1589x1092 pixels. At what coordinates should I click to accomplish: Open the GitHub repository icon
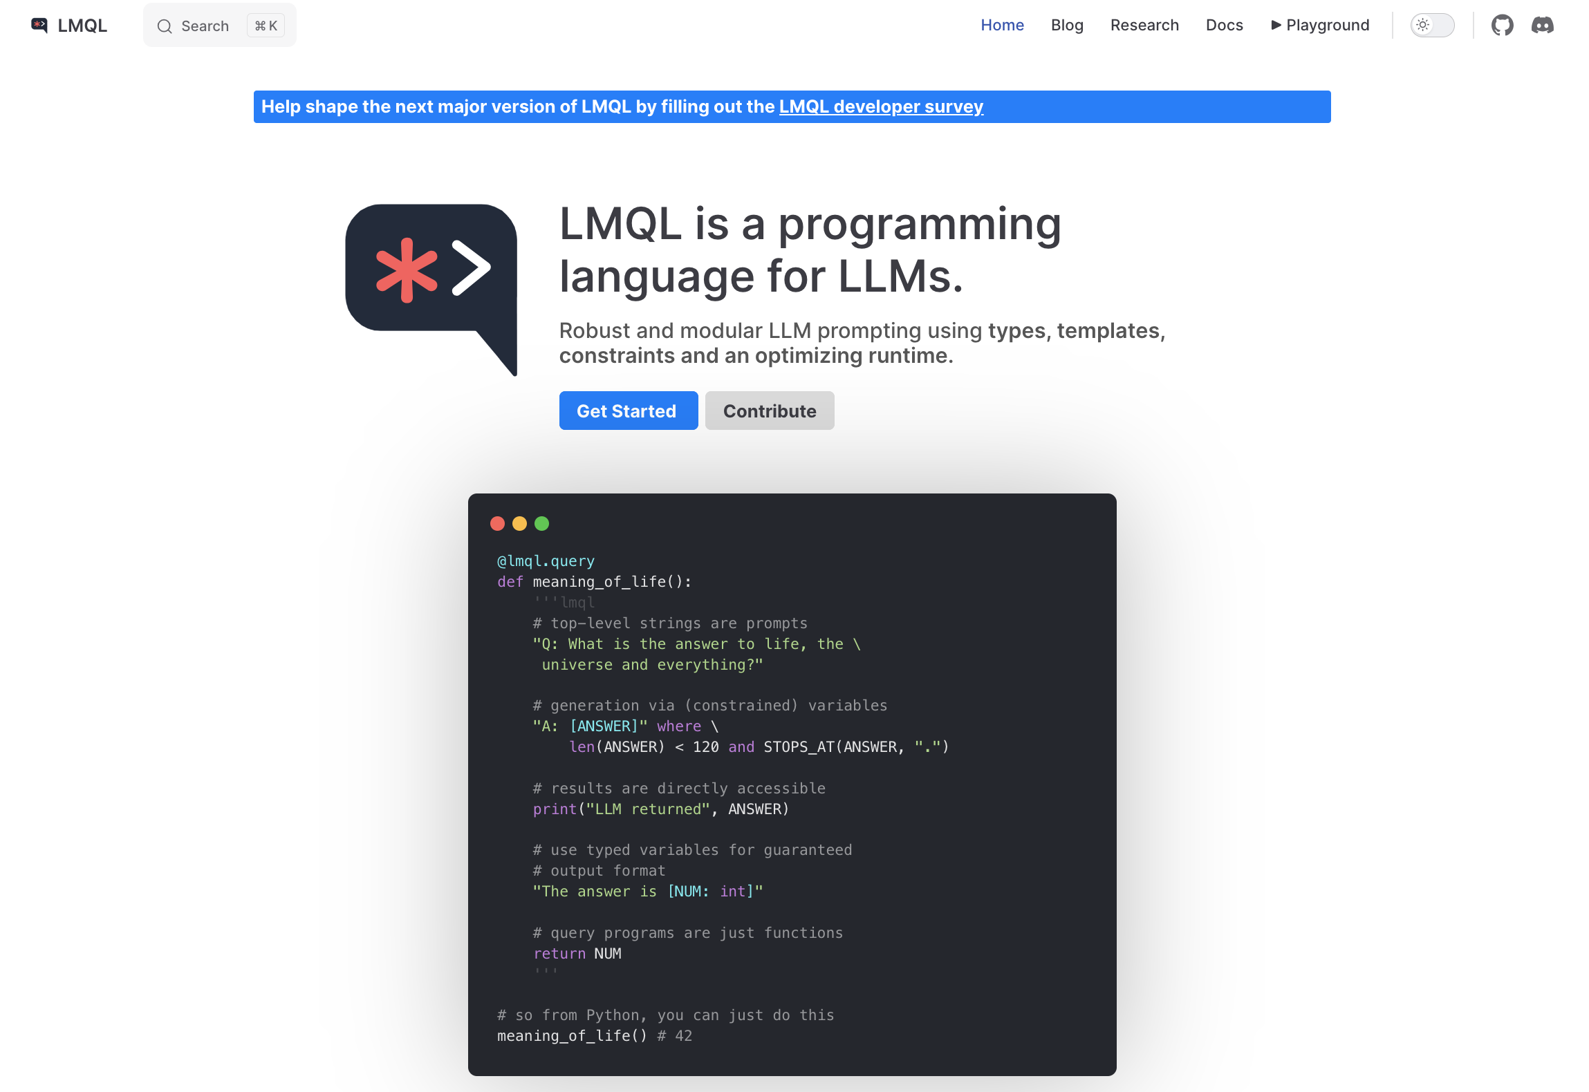[1502, 26]
